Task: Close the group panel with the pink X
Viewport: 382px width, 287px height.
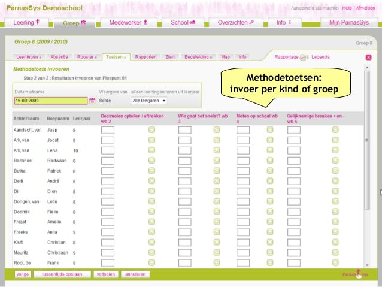Action: 368,58
